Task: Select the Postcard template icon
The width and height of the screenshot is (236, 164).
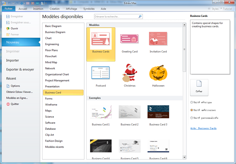Action: 100,73
